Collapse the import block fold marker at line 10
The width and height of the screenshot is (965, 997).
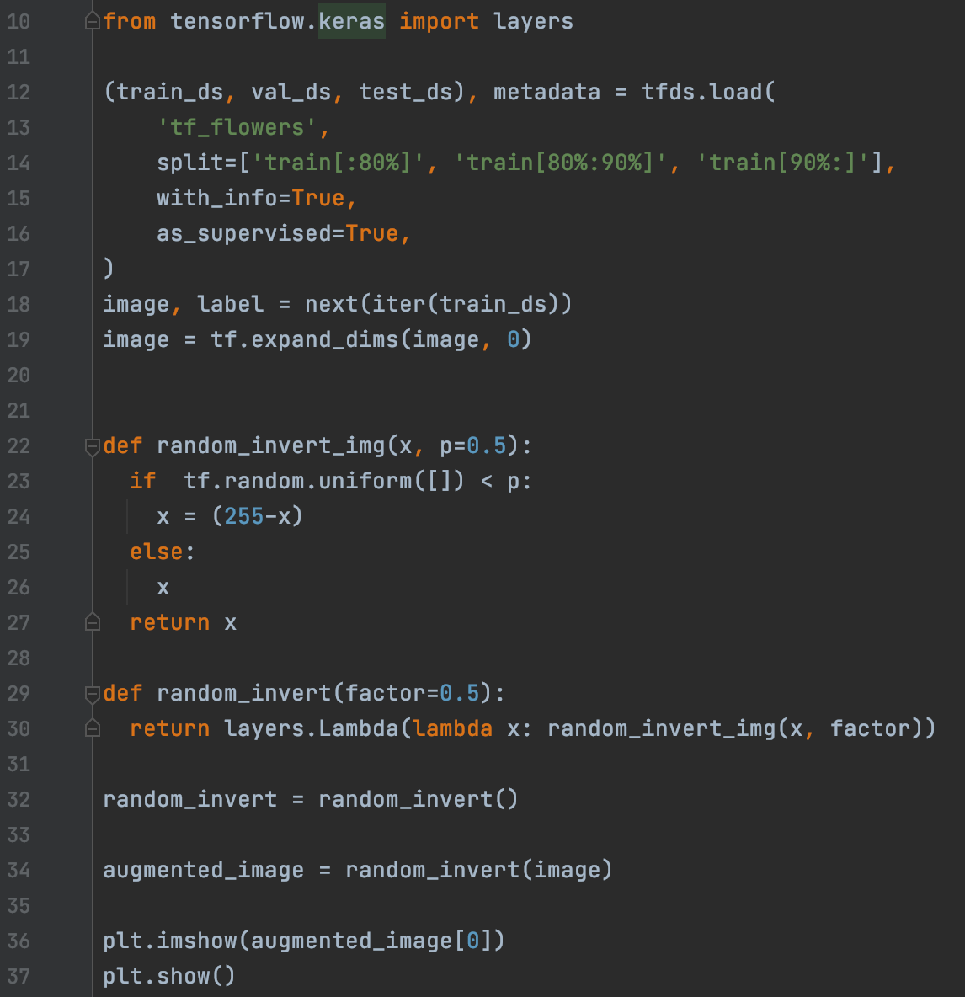(92, 22)
